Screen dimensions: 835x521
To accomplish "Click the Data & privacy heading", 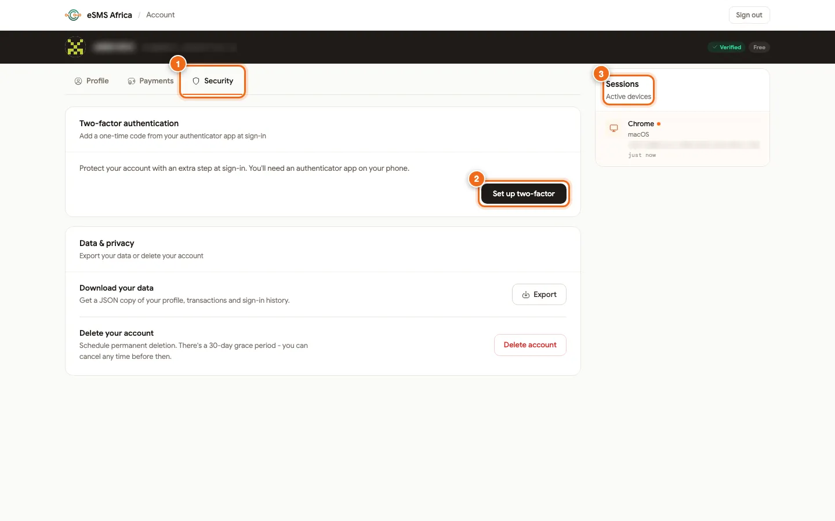I will point(107,243).
